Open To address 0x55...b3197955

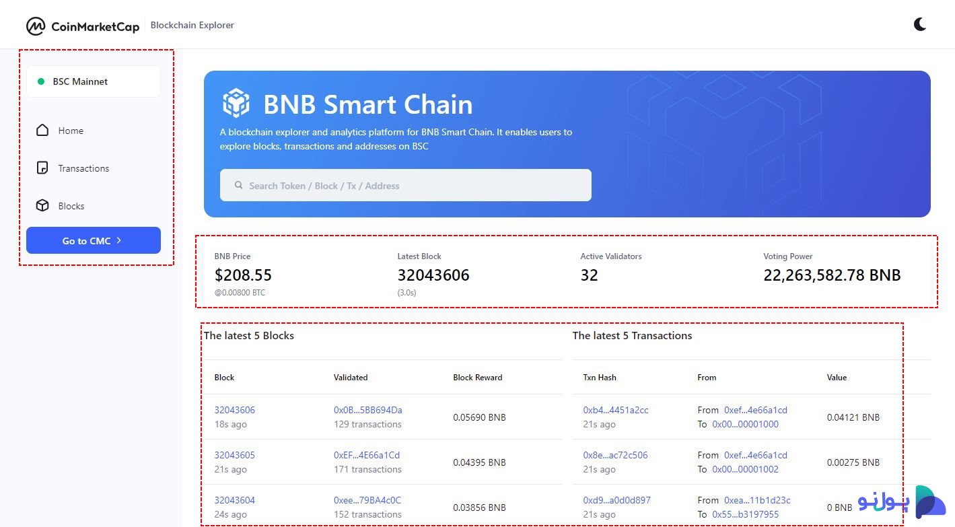[746, 514]
